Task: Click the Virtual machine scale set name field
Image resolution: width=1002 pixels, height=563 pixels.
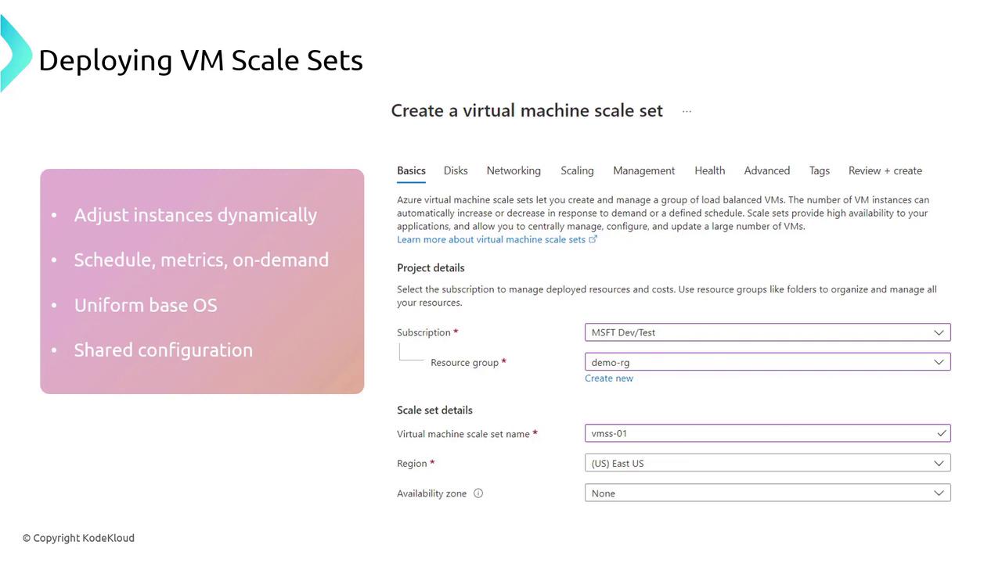Action: (x=759, y=433)
